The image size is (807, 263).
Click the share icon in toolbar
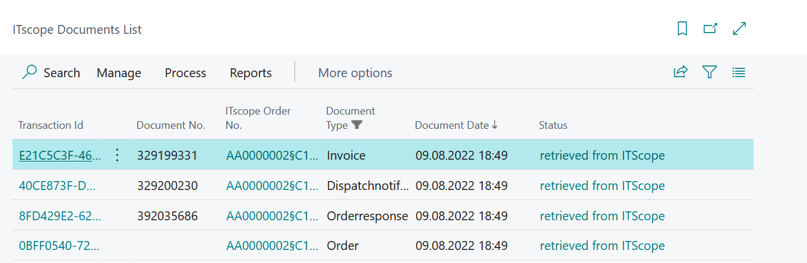[x=681, y=72]
